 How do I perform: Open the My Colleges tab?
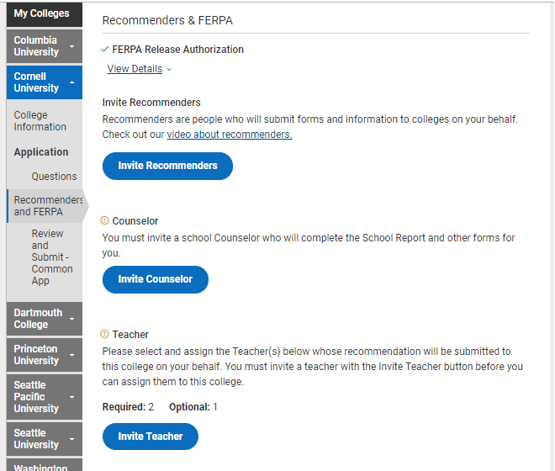click(x=42, y=13)
